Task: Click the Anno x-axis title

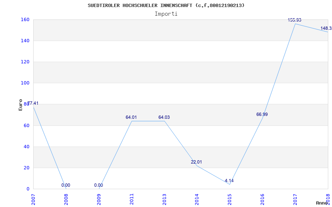Action: (322, 203)
